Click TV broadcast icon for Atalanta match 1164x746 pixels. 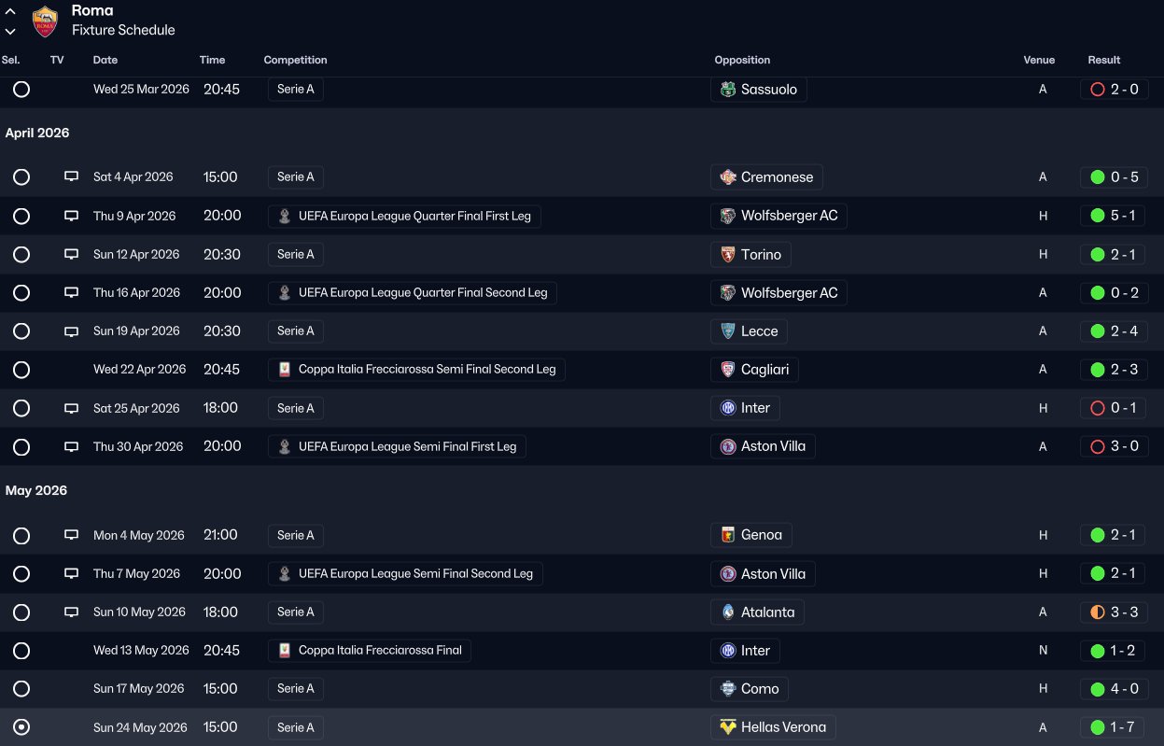click(71, 612)
